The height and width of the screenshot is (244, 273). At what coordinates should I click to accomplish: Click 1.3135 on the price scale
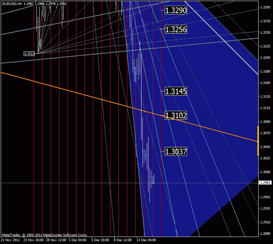coord(265,97)
